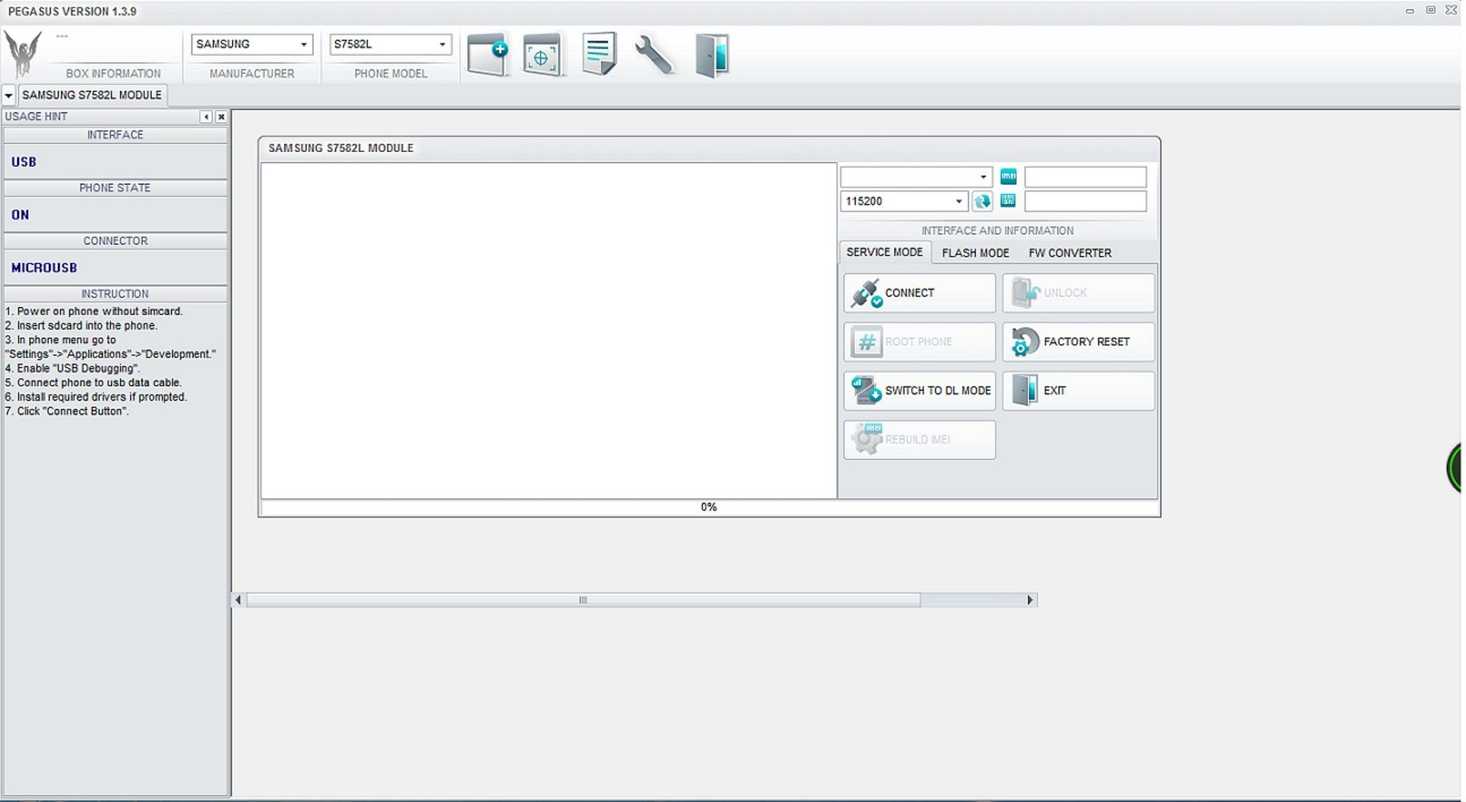
Task: Click the CONNECT button
Action: pyautogui.click(x=919, y=293)
